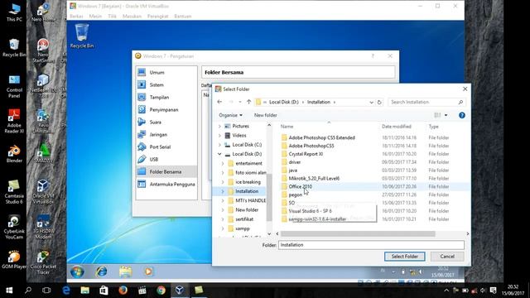
Task: Launch Microsoft Edge from the host taskbar
Action: [66, 291]
